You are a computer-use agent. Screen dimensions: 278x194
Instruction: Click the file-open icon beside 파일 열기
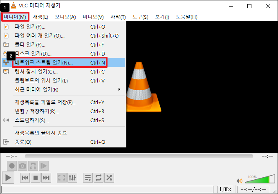[6, 27]
